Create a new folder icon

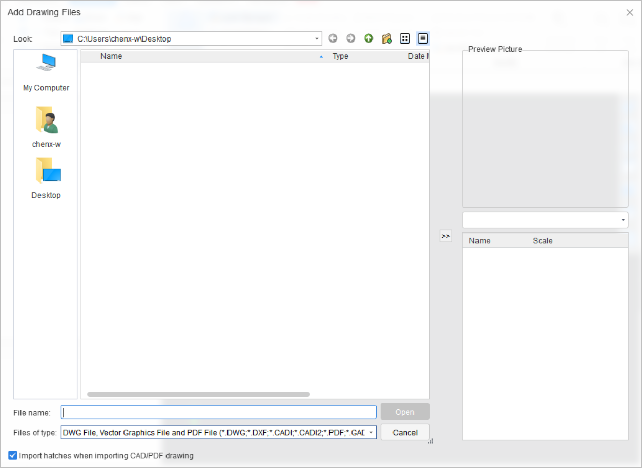tap(387, 38)
